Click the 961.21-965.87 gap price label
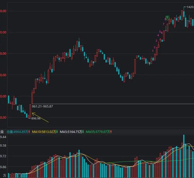This screenshot has width=194, height=178. coord(42,106)
